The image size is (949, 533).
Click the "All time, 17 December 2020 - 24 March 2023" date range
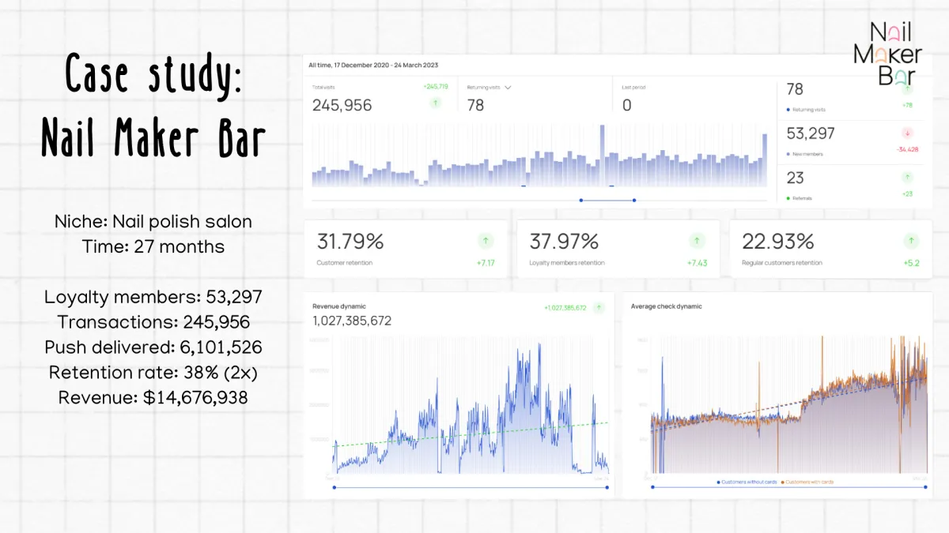pyautogui.click(x=373, y=65)
